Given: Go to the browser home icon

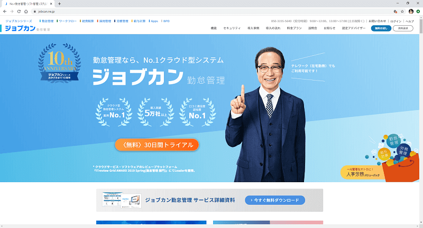Looking at the screenshot, I should [26, 12].
